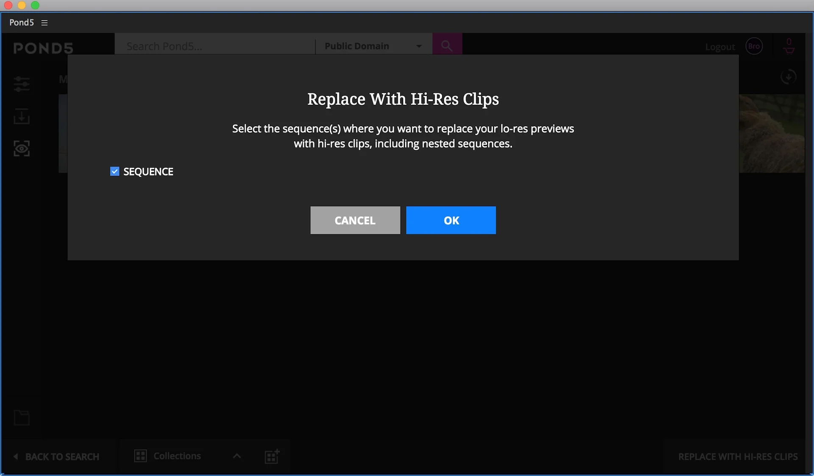
Task: Open the filter sliders sidebar icon
Action: pos(21,84)
